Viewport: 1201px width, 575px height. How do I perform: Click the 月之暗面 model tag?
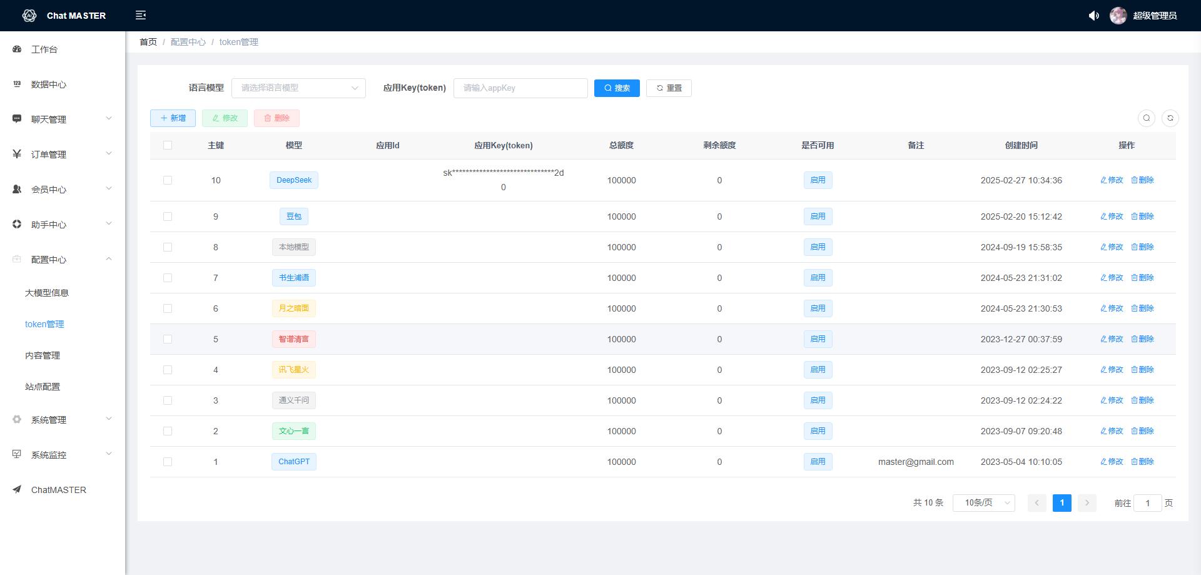(293, 308)
